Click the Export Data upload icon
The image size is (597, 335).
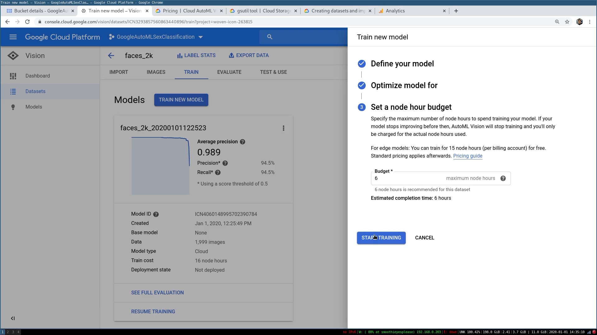tap(231, 55)
